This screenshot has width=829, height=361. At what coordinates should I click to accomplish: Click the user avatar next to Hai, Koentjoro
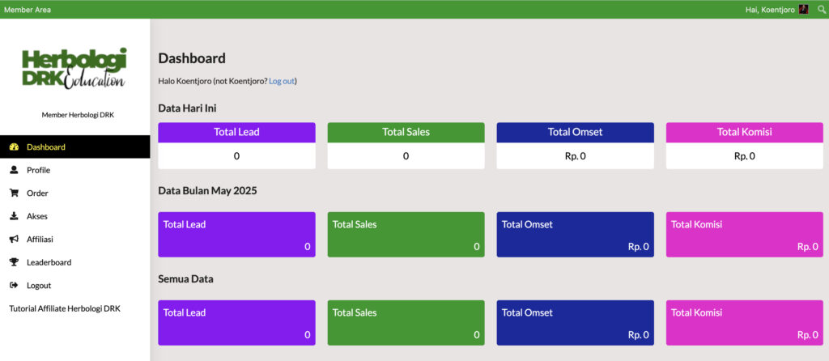(804, 9)
